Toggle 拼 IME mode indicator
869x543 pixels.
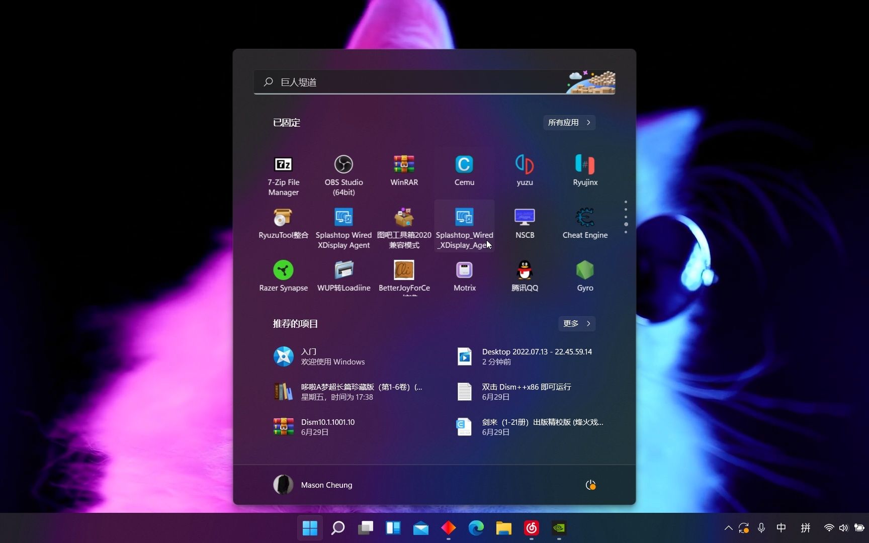(806, 528)
